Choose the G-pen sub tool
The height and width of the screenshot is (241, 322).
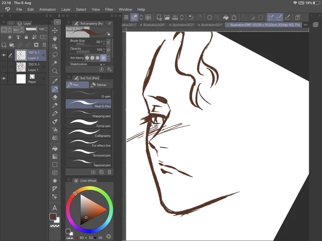click(x=89, y=94)
